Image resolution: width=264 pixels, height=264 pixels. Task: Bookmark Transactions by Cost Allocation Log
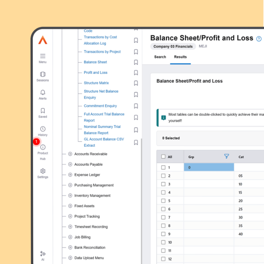136,40
